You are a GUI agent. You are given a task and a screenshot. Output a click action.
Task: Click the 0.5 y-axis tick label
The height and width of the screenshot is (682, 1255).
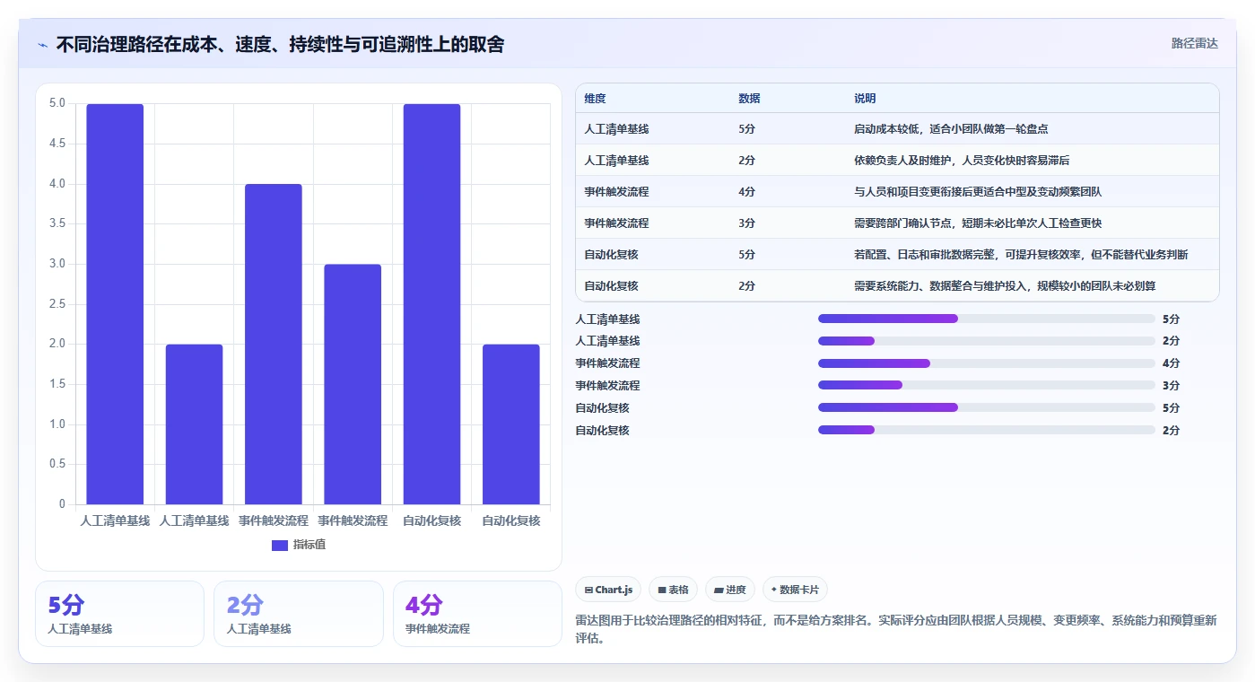tap(57, 464)
